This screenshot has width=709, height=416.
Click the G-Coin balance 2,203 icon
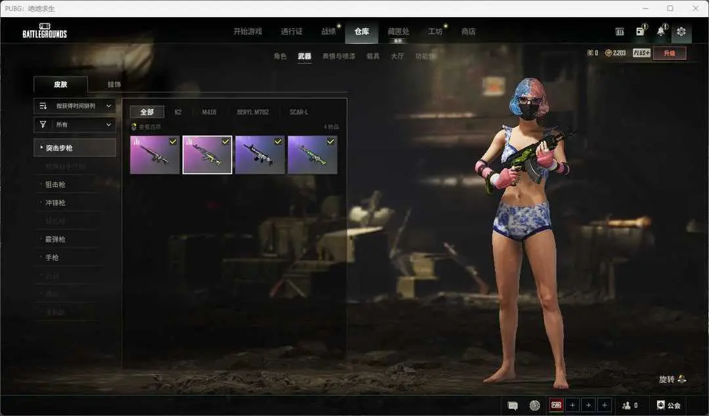tap(608, 53)
